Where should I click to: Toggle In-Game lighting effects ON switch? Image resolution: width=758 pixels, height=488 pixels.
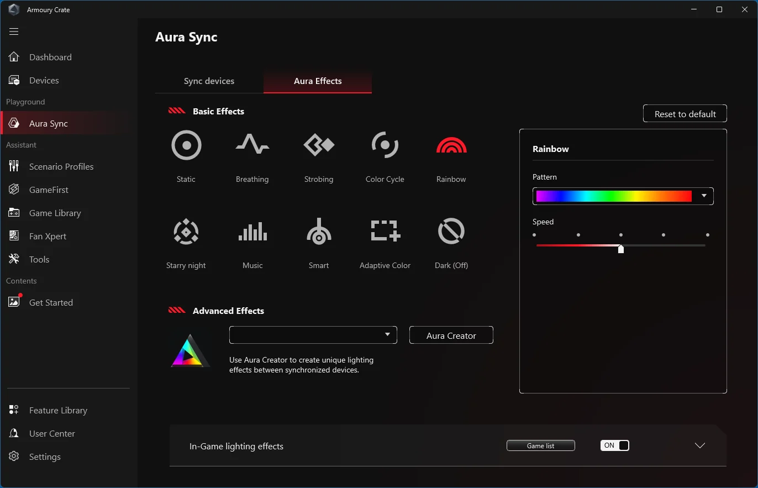pos(615,445)
